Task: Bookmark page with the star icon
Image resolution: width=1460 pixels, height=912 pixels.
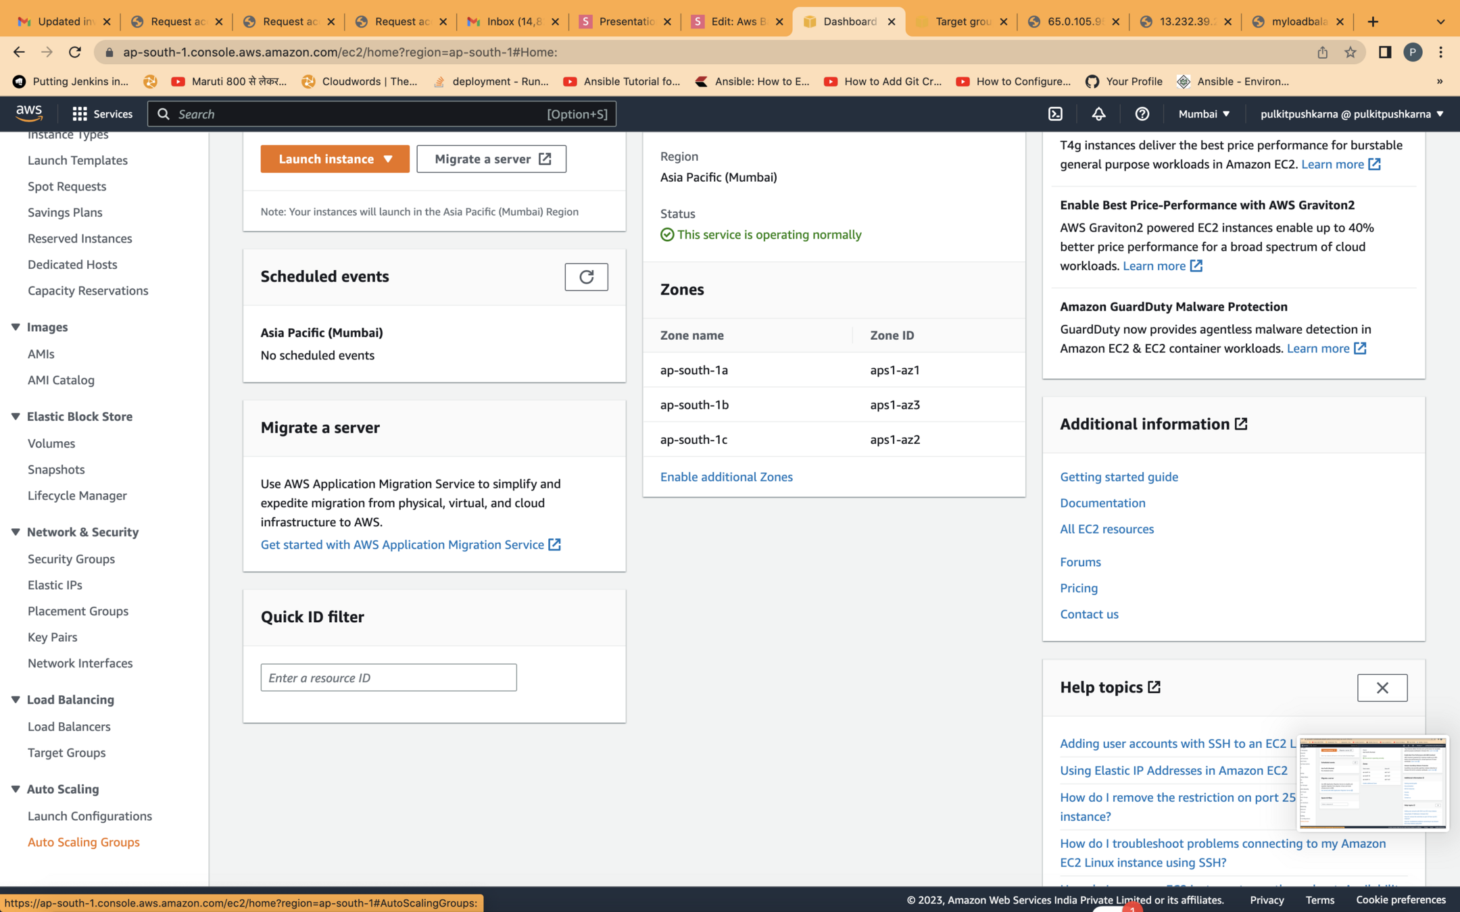Action: 1350,52
